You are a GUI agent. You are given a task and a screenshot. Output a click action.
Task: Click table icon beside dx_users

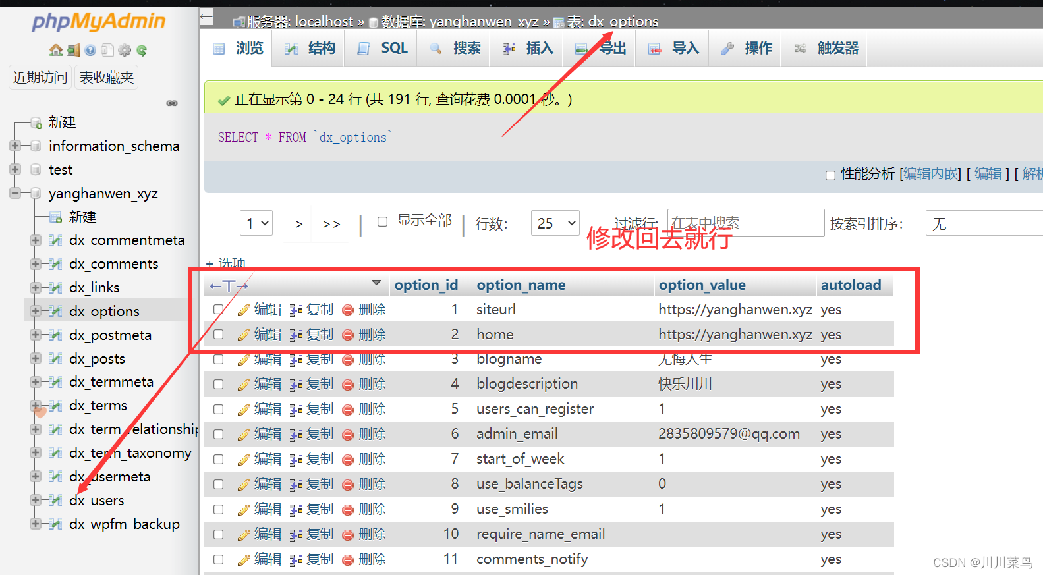(x=56, y=500)
